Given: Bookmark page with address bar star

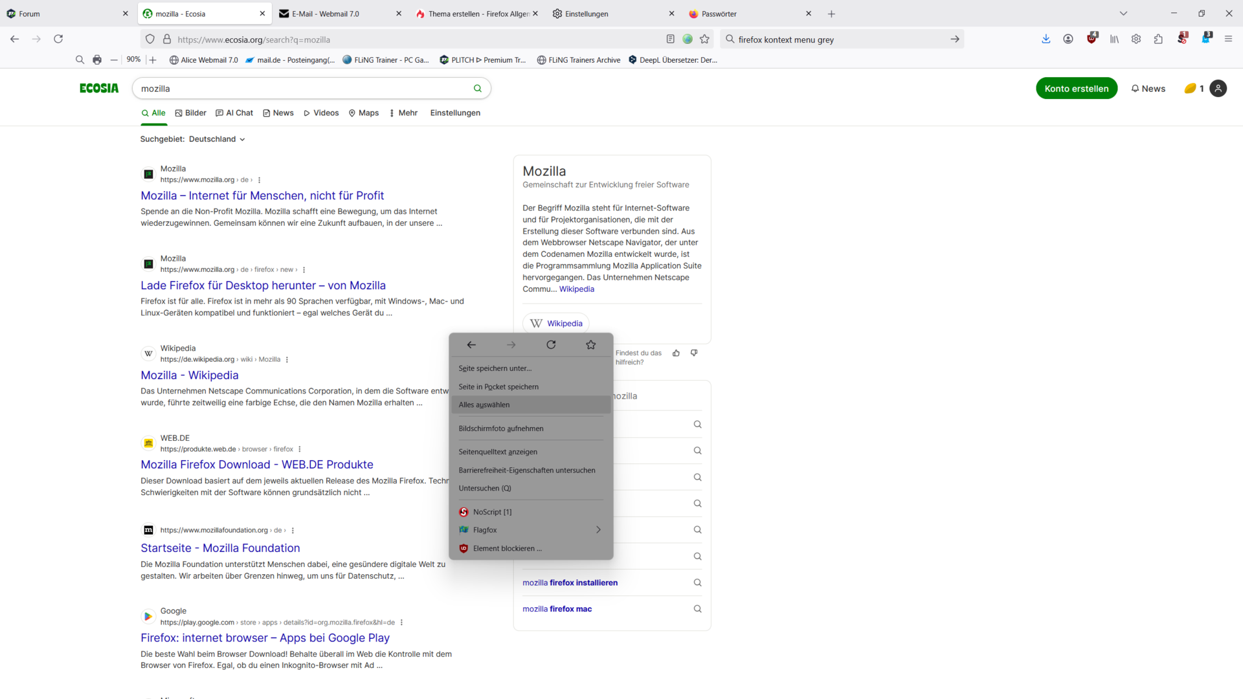Looking at the screenshot, I should coord(704,39).
